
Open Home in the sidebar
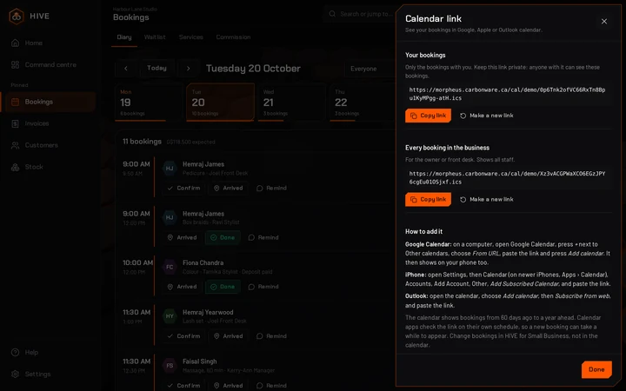pos(48,43)
